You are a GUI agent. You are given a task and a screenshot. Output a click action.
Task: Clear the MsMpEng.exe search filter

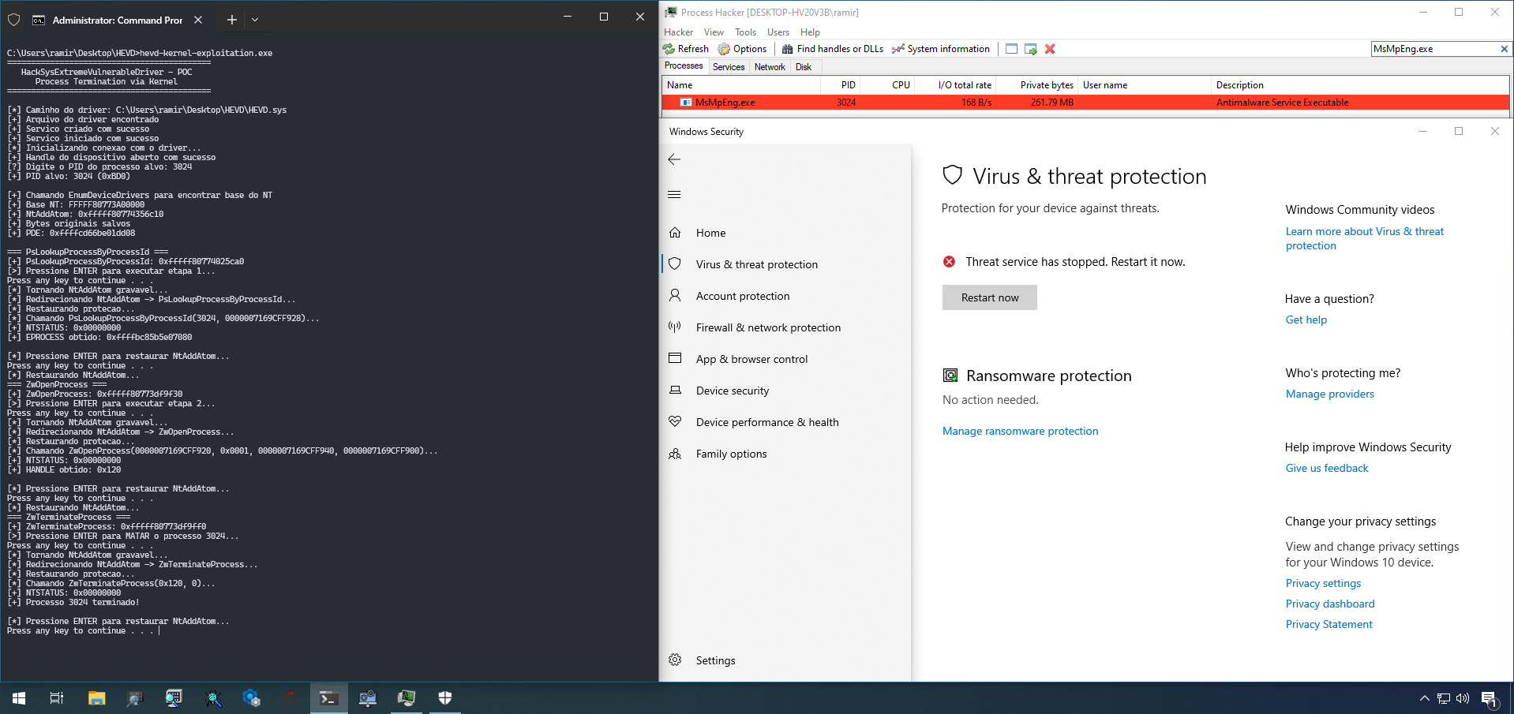1504,49
